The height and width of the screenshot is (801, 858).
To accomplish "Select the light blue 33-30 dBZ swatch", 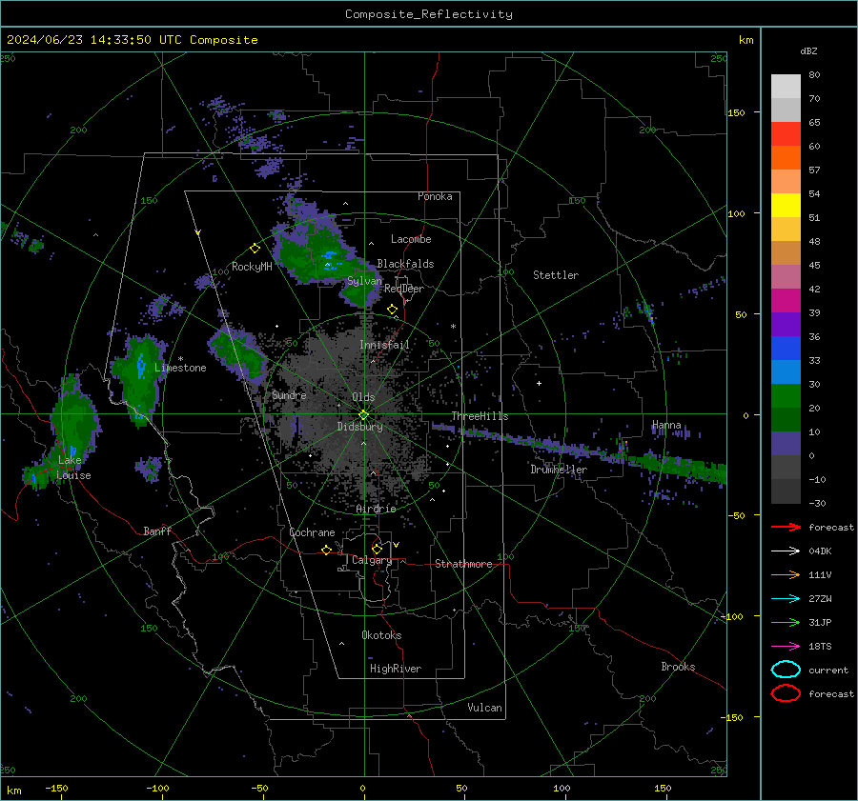I will 786,371.
